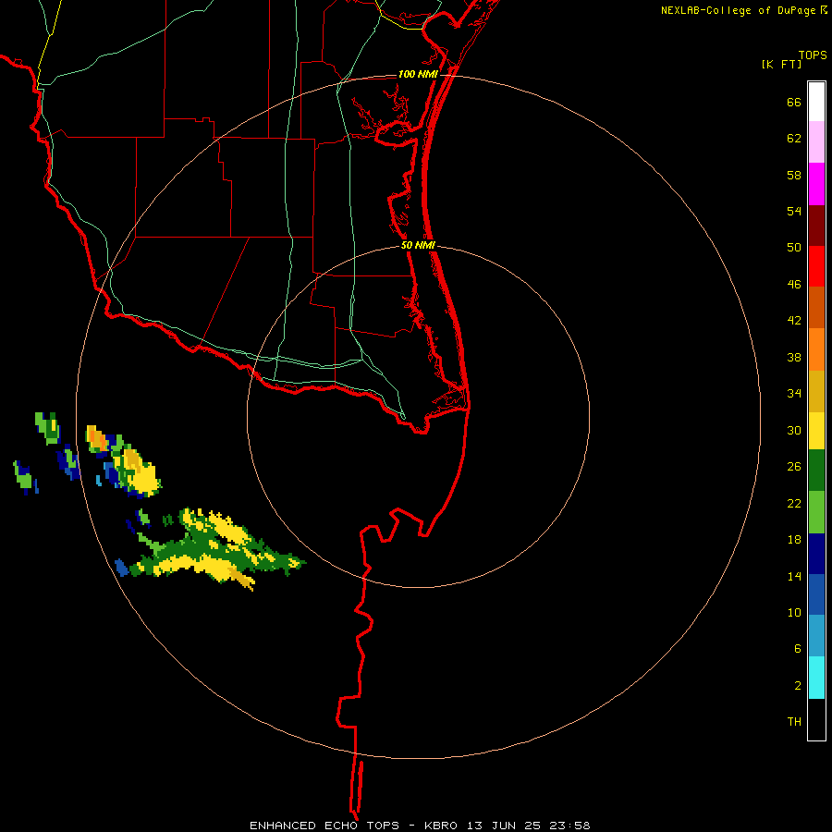The height and width of the screenshot is (832, 832).
Task: Click the 13 JUN 25 date in the caption
Action: click(x=504, y=826)
